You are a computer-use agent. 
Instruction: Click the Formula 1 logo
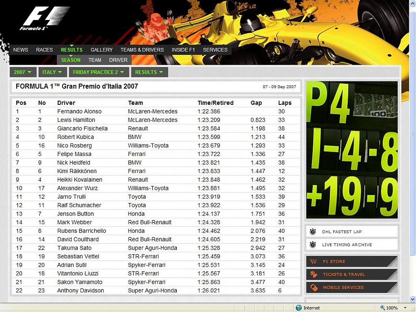point(45,18)
